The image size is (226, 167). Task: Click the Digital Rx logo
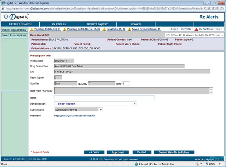point(17,16)
